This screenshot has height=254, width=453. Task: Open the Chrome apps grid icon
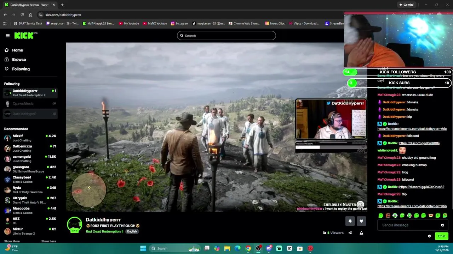(5, 24)
